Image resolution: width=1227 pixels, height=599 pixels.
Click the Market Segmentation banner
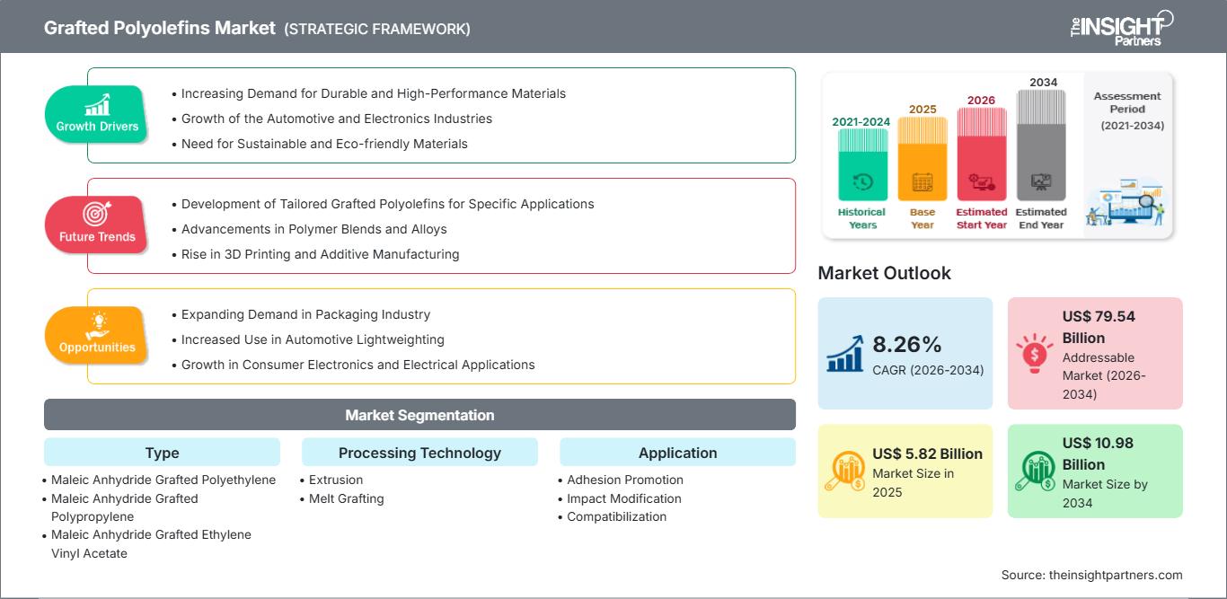pyautogui.click(x=419, y=415)
